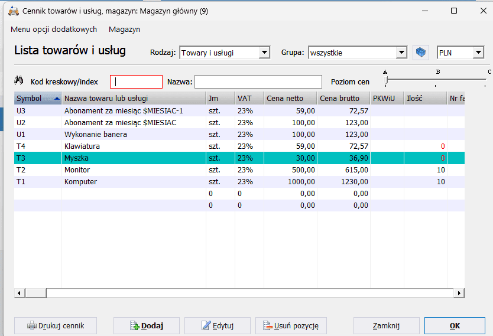Open the PLN currency dropdown
Viewport: 493px width, 336px height.
(x=478, y=53)
